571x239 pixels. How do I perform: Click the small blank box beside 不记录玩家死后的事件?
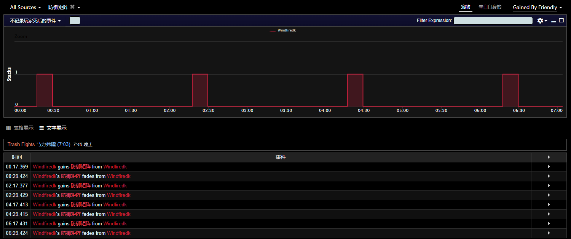click(x=75, y=20)
